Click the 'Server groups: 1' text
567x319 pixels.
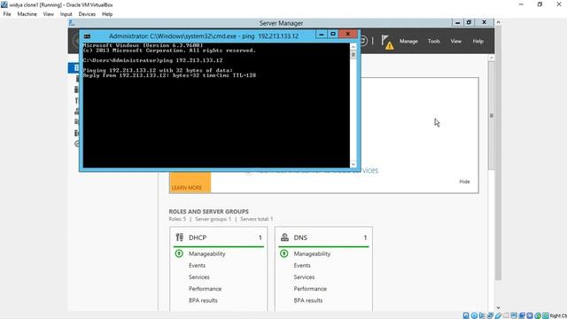coord(213,219)
